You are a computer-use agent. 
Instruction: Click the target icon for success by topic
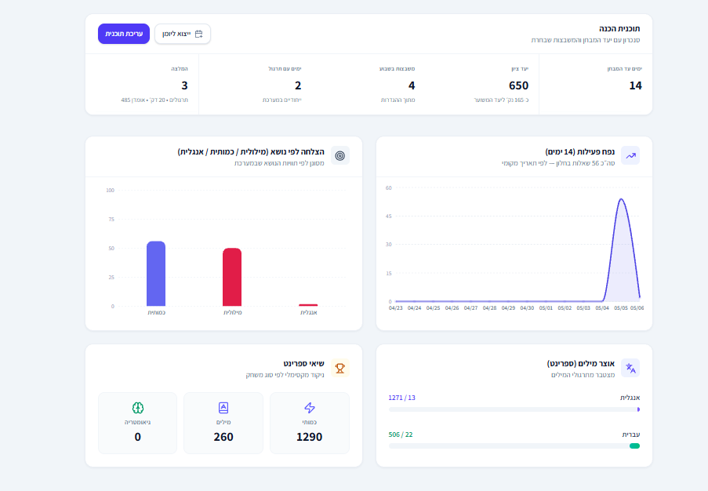point(340,155)
